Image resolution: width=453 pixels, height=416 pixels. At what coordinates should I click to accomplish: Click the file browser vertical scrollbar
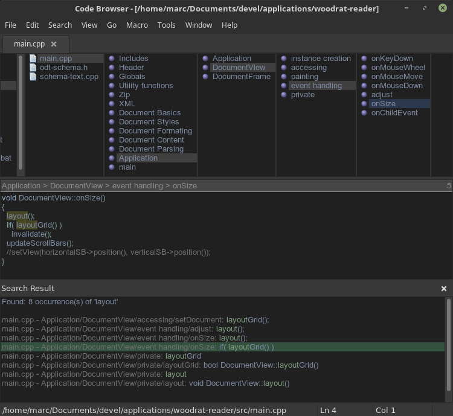point(21,113)
